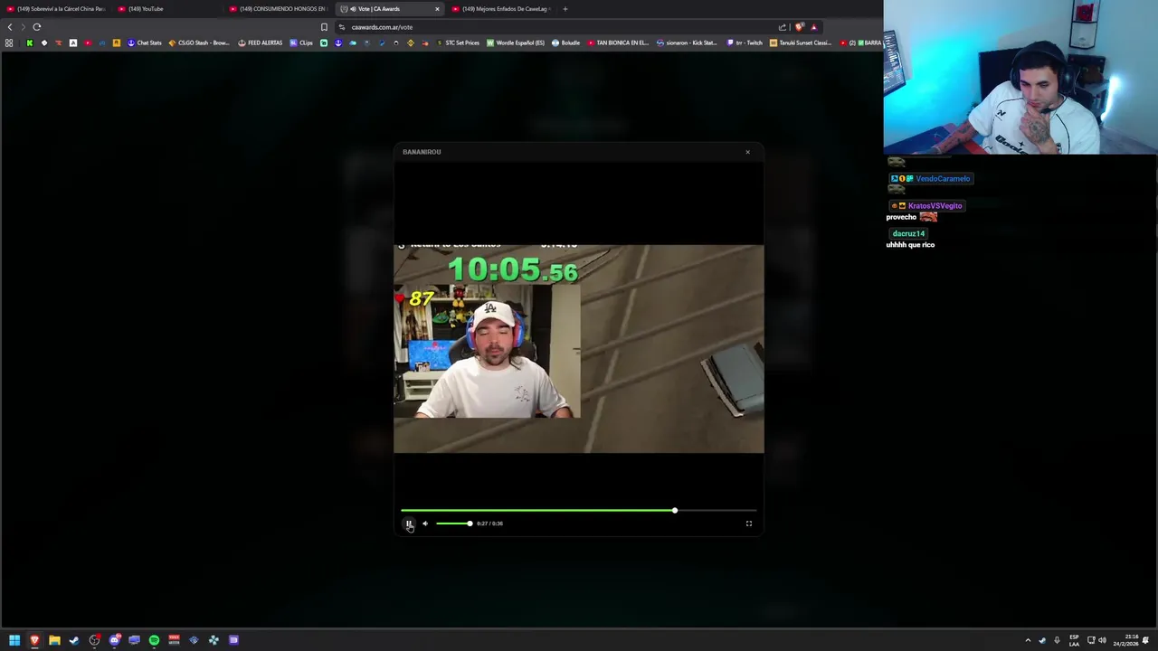Open the monitor icon app in taskbar

click(134, 640)
